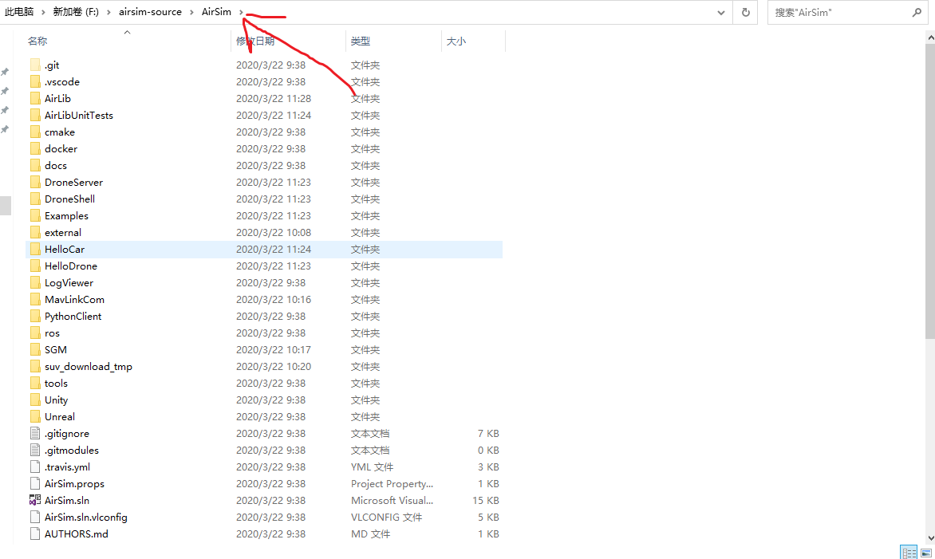
Task: Click the docs folder icon
Action: point(35,165)
